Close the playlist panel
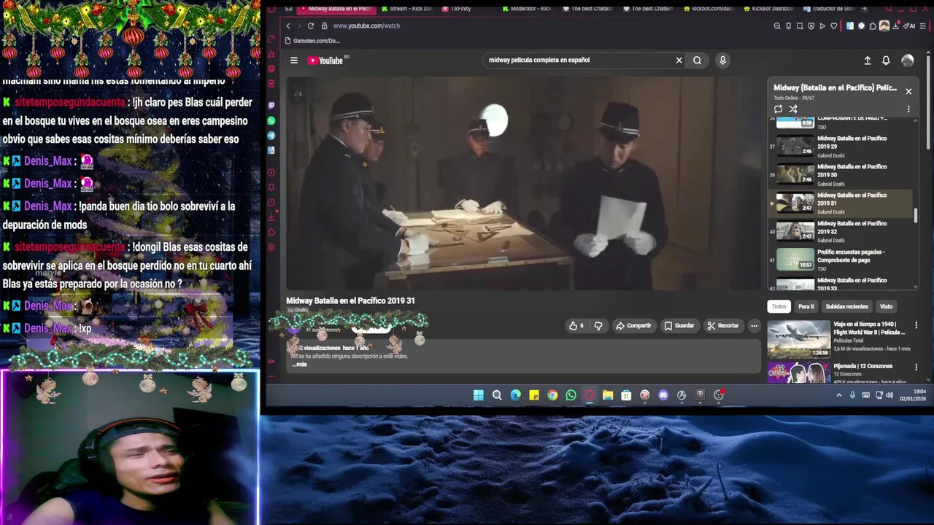Screen dimensions: 934x525 (x=908, y=91)
